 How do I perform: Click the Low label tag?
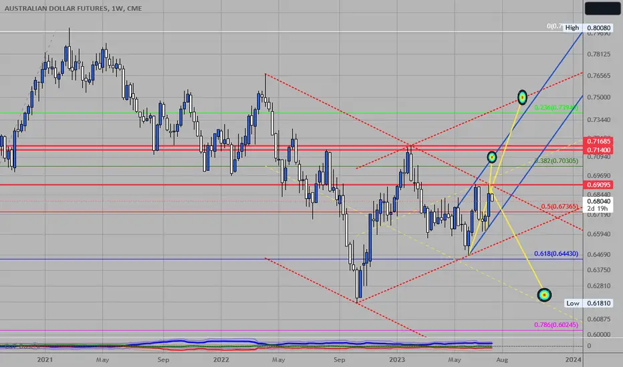tap(573, 303)
